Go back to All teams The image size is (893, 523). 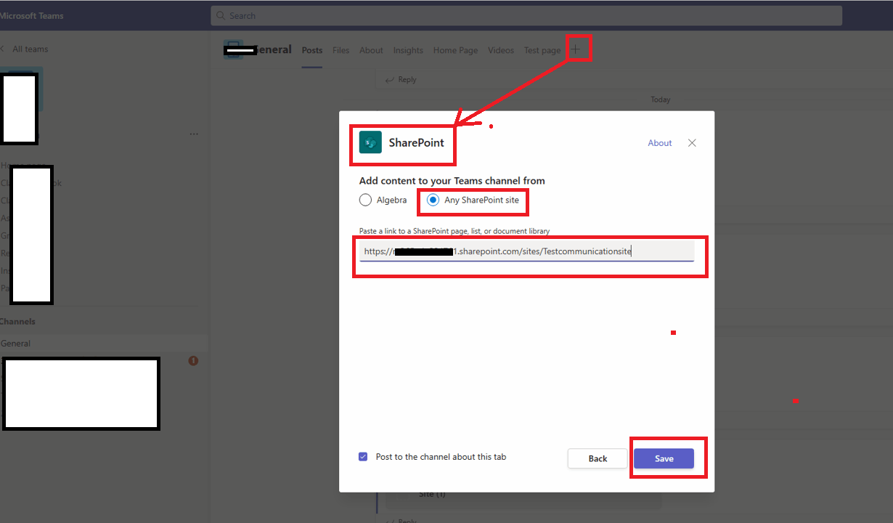point(25,49)
